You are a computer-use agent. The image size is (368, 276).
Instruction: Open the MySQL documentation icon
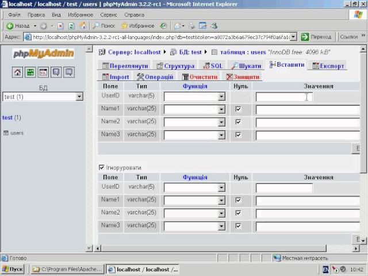(69, 72)
